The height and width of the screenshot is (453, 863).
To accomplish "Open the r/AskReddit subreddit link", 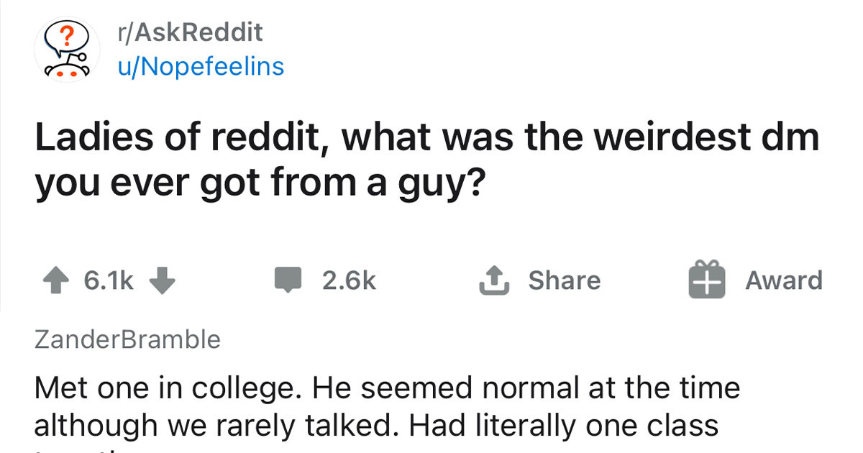I will coord(188,32).
